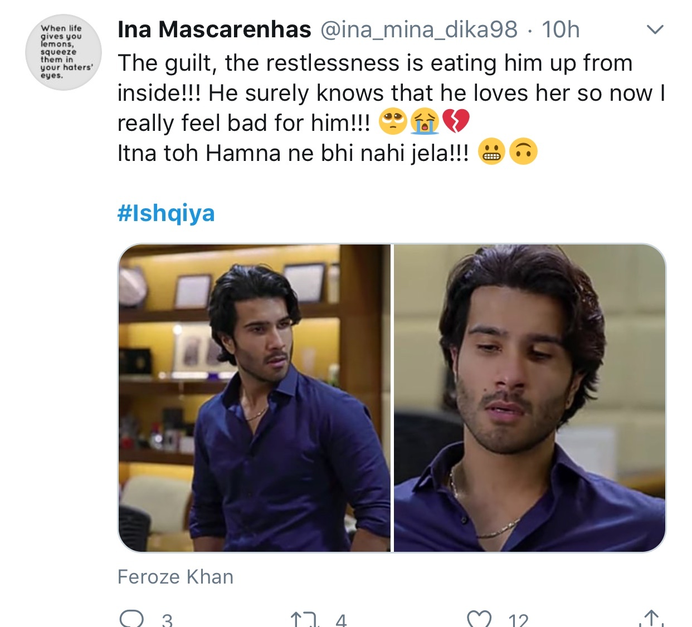Viewport: 692px width, 627px height.
Task: Open Ina Mascarenhas profile picture
Action: click(x=64, y=52)
